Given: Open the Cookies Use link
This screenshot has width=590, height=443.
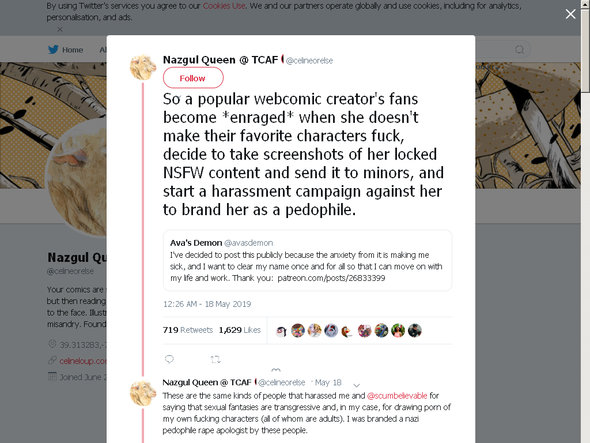Looking at the screenshot, I should [224, 6].
